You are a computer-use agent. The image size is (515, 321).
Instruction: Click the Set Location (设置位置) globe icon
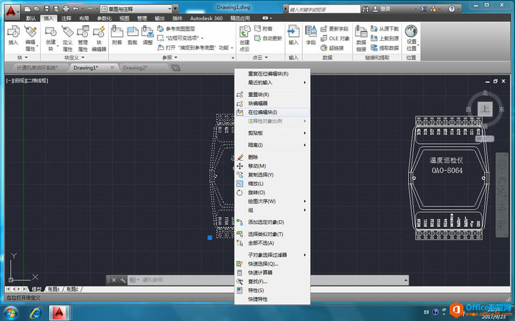411,38
